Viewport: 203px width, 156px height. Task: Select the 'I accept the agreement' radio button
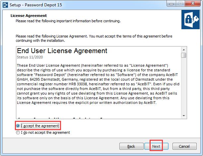click(18, 126)
